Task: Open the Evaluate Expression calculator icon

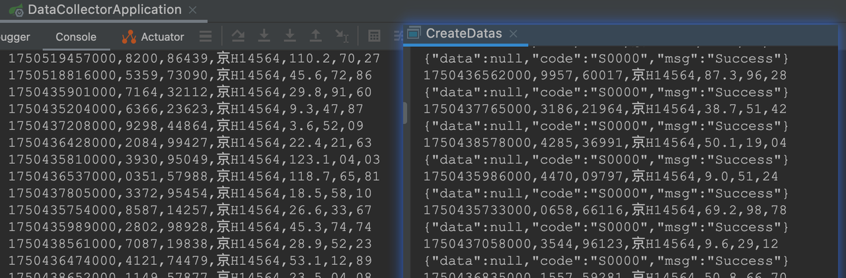Action: [x=374, y=36]
